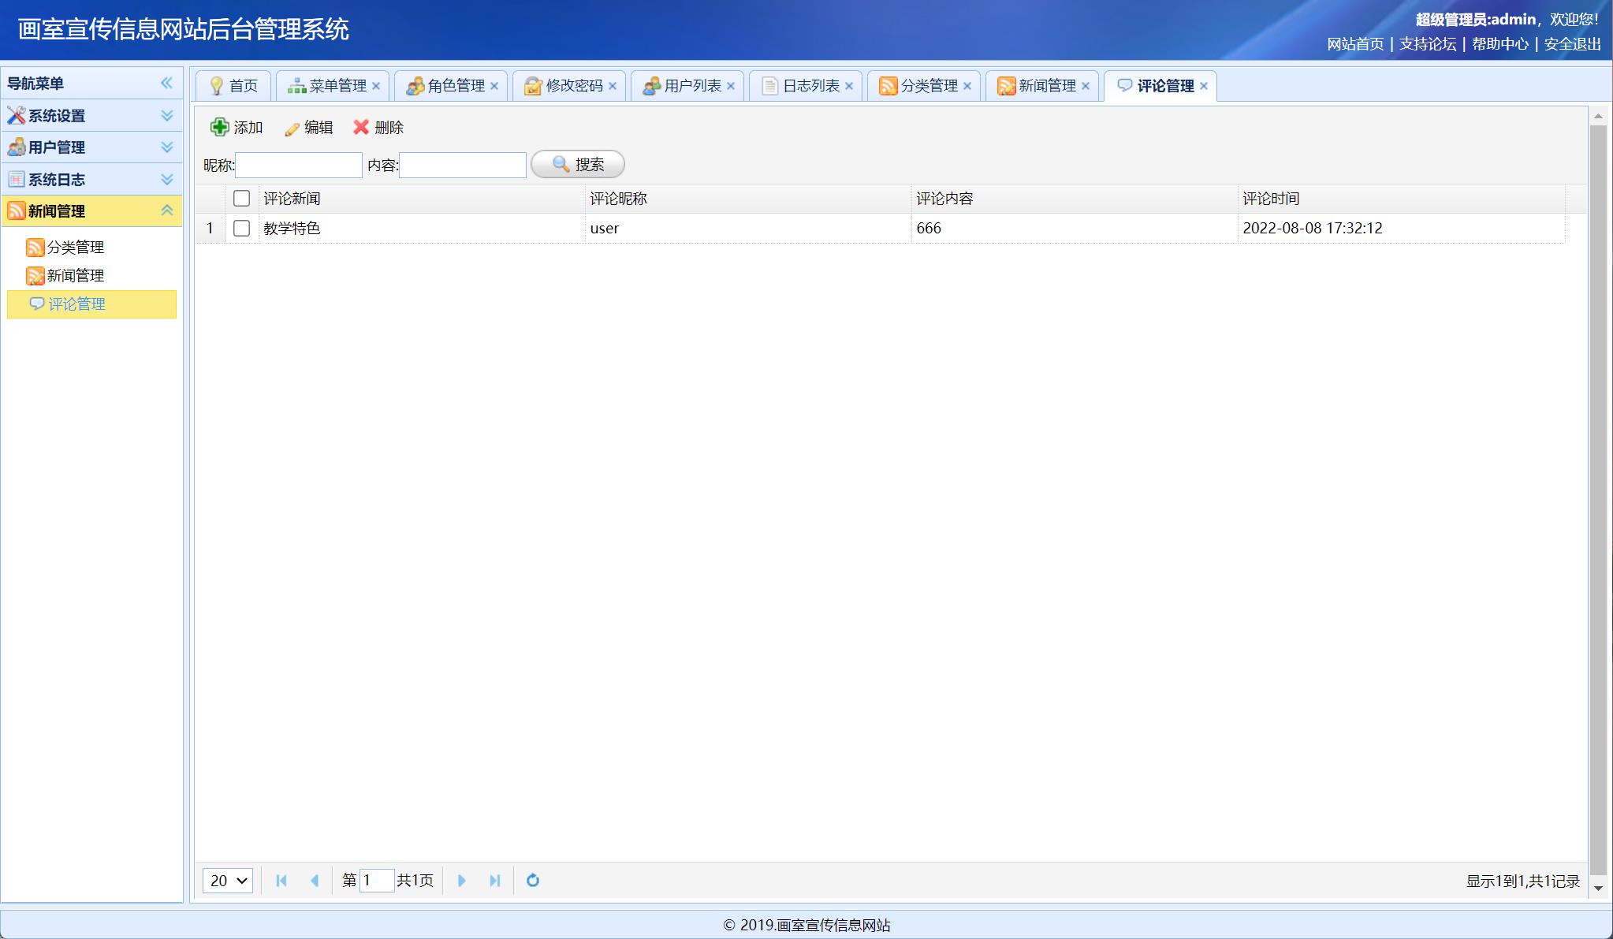
Task: Expand the 用户管理 accordion panel
Action: click(x=166, y=147)
